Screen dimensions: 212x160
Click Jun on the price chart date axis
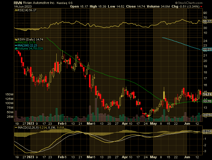187,123
